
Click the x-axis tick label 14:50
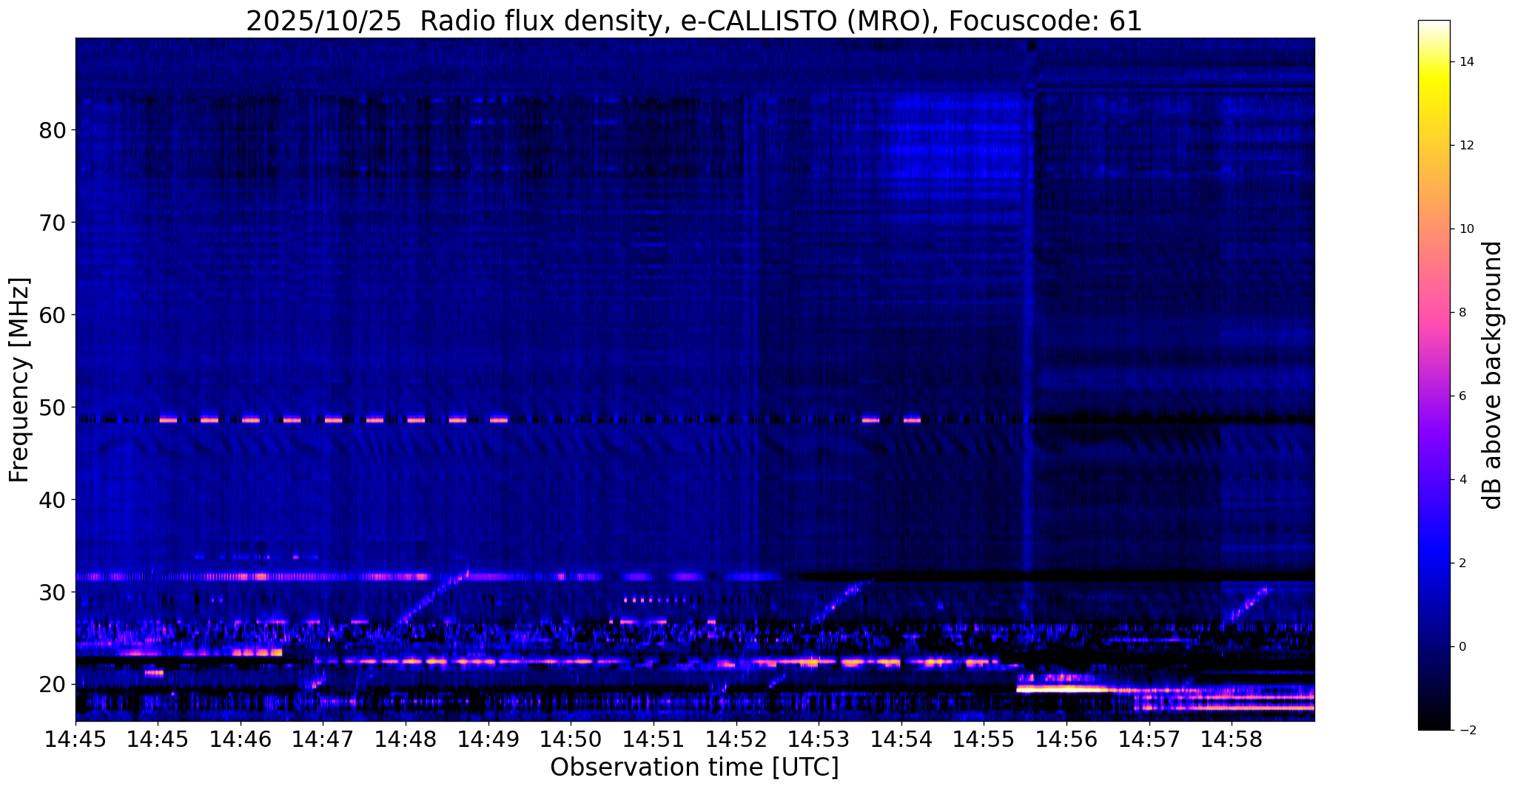click(x=571, y=739)
